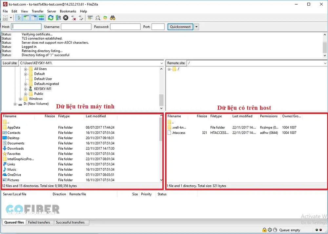Toggle the message log display
328x234 pixels.
[19, 18]
